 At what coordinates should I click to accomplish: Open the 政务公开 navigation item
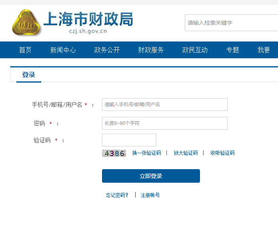(107, 50)
